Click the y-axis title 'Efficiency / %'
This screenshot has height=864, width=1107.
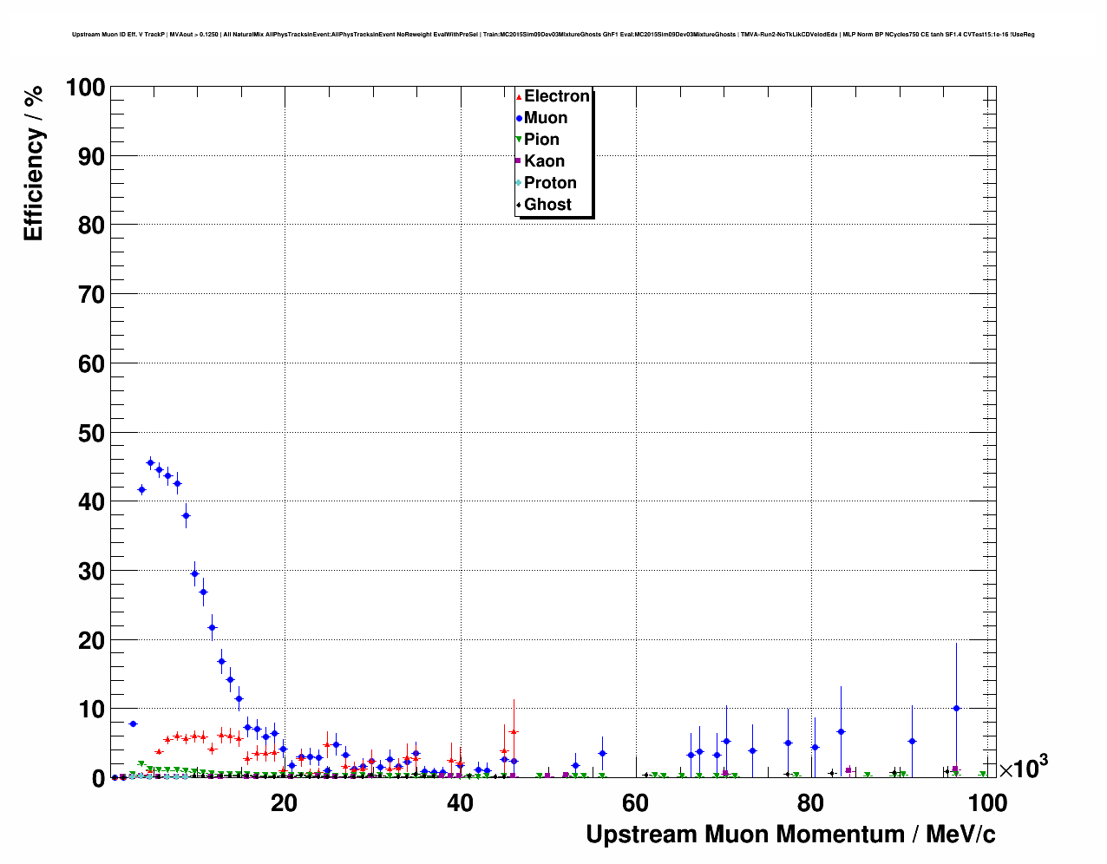click(33, 161)
